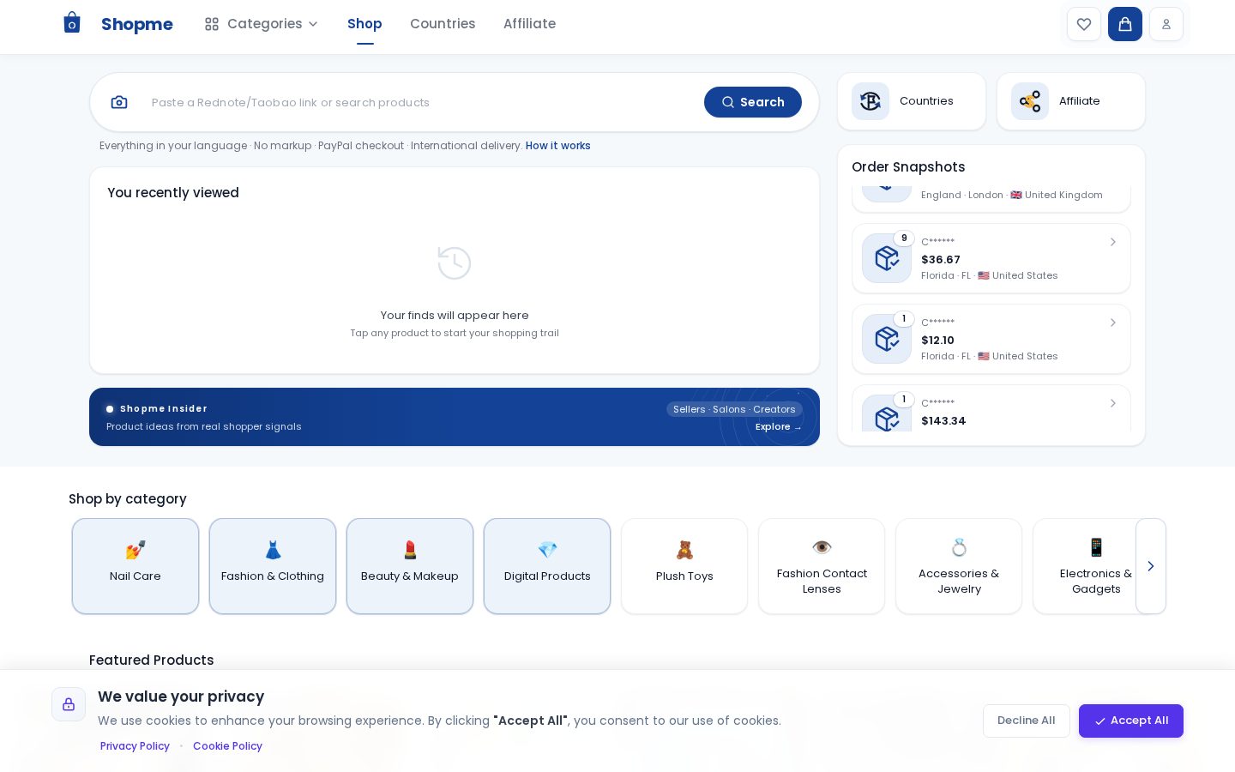Open the Cookie Policy link
This screenshot has width=1235, height=772.
227,746
